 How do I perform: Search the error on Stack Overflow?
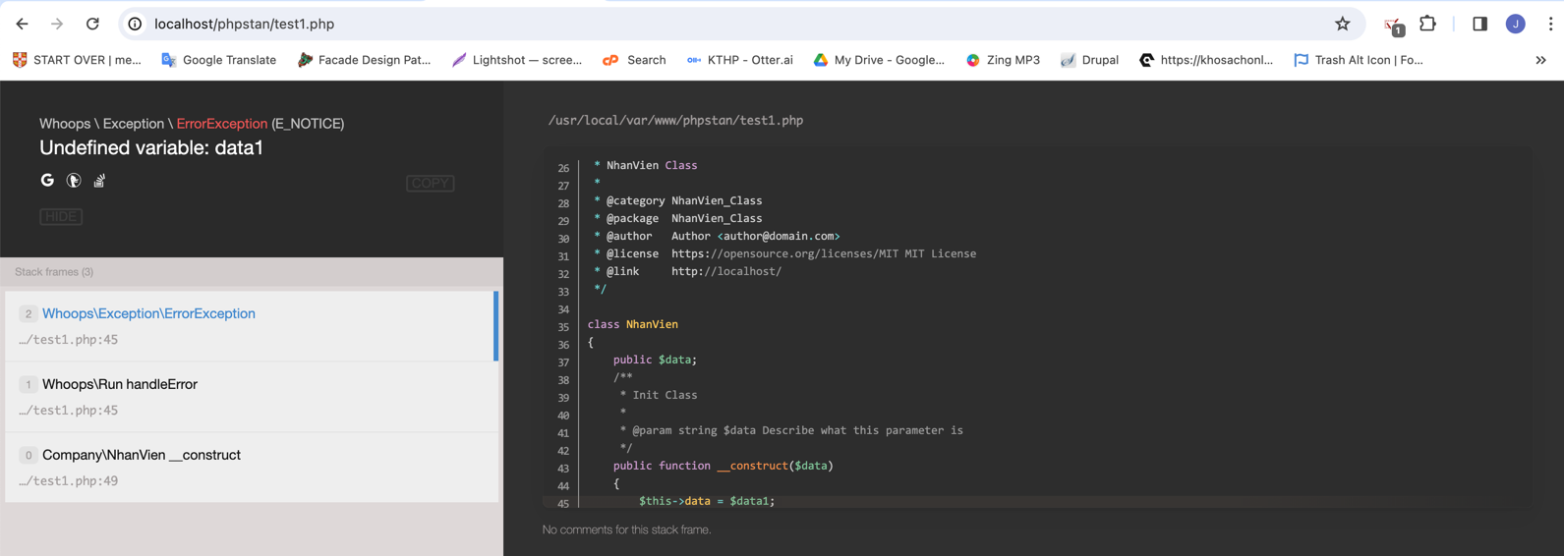[99, 180]
